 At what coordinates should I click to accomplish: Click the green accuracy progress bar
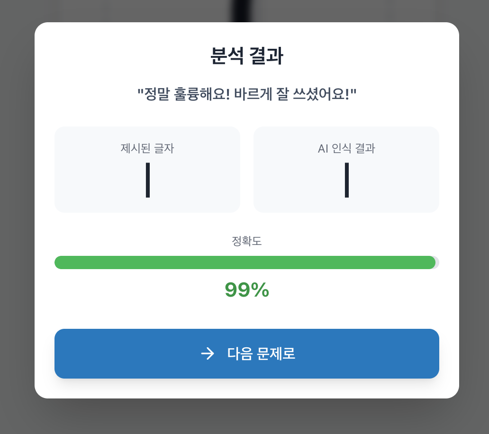(246, 262)
